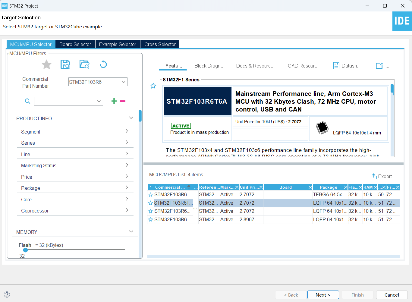Remove the Board column via its X
Image resolution: width=412 pixels, height=302 pixels.
[310, 187]
